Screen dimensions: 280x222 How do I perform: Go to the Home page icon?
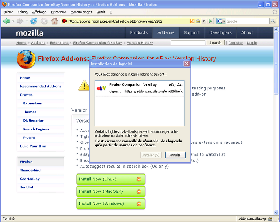coord(54,21)
